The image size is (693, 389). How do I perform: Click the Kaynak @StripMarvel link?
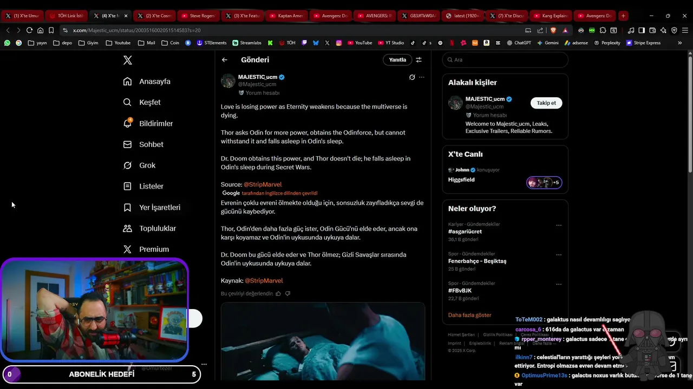click(x=264, y=280)
